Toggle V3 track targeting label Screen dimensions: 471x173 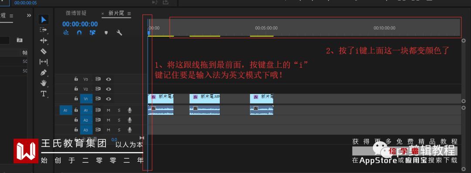pos(86,80)
